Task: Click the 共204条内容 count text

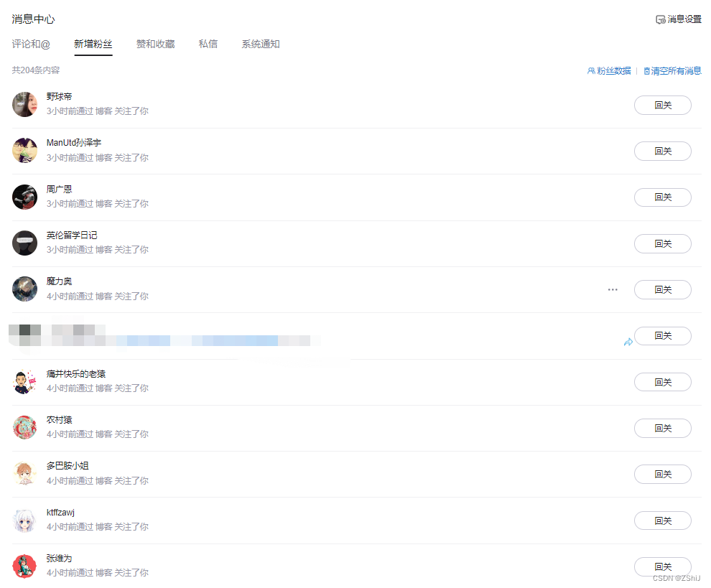Action: pyautogui.click(x=36, y=70)
